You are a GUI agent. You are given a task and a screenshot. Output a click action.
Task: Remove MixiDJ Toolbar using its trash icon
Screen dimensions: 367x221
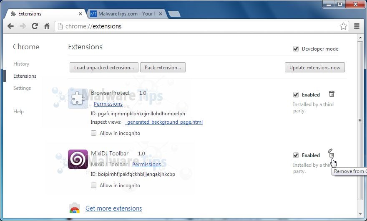332,153
